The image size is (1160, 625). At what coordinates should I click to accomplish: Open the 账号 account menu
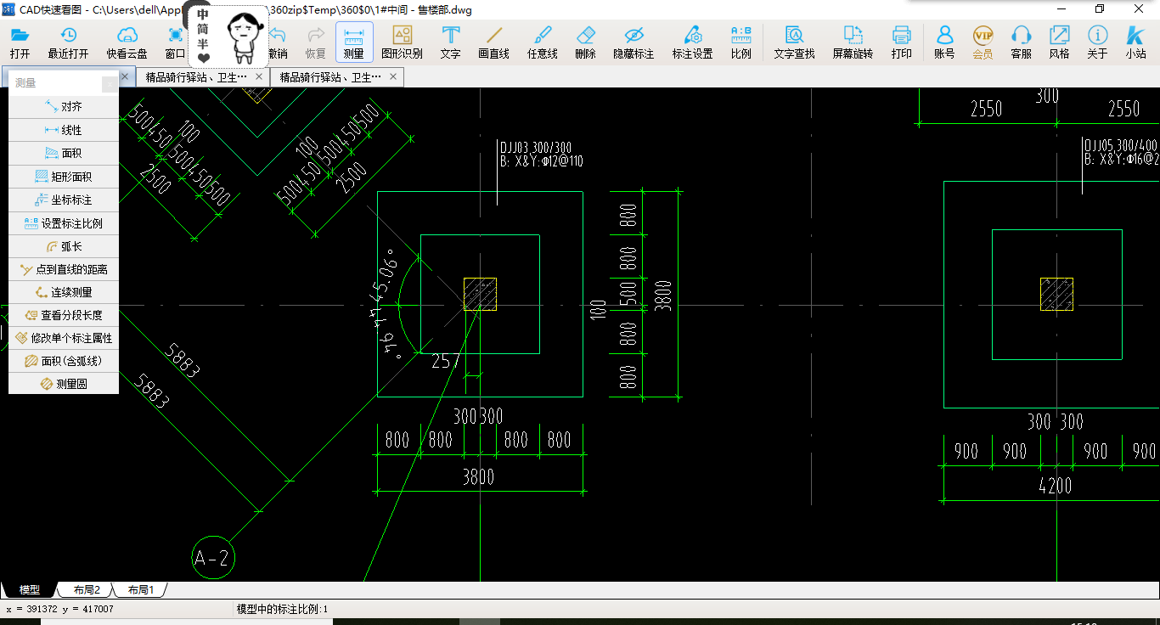pos(944,42)
